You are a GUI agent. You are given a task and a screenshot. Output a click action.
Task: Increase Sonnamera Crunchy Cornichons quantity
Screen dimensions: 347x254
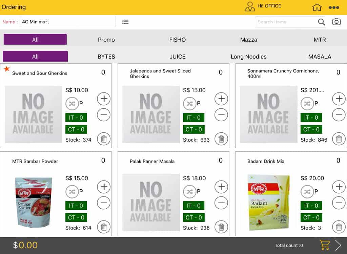click(339, 99)
